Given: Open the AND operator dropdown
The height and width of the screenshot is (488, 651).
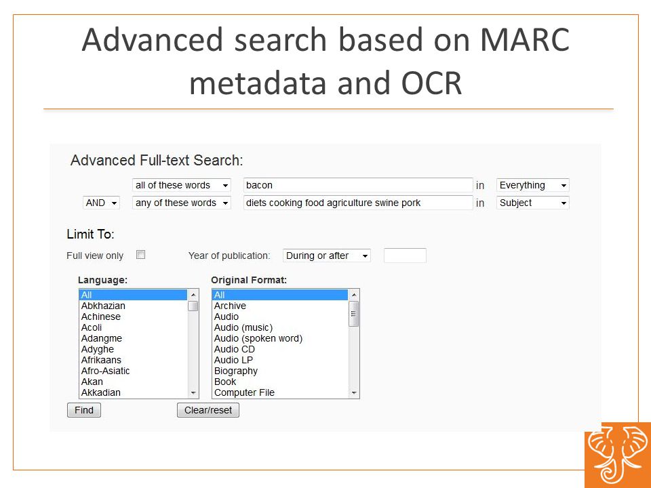Looking at the screenshot, I should pos(101,203).
